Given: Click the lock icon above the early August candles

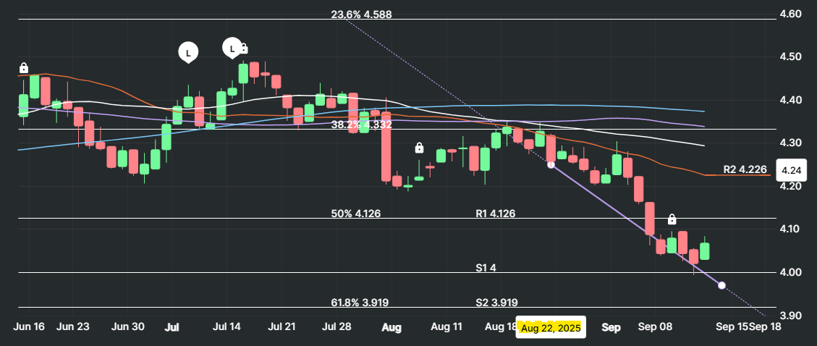Looking at the screenshot, I should [x=418, y=148].
